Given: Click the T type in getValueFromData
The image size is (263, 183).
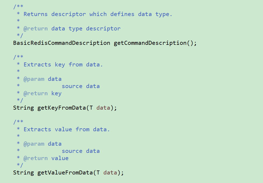Looking at the screenshot, I should click(x=98, y=173).
